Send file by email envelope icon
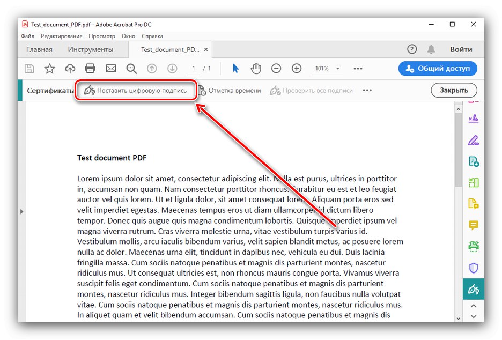The image size is (502, 340). 111,69
